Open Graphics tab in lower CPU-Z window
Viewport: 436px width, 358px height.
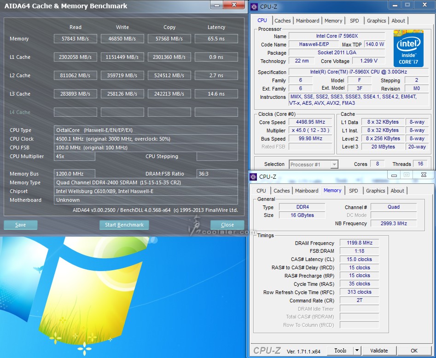pos(375,191)
